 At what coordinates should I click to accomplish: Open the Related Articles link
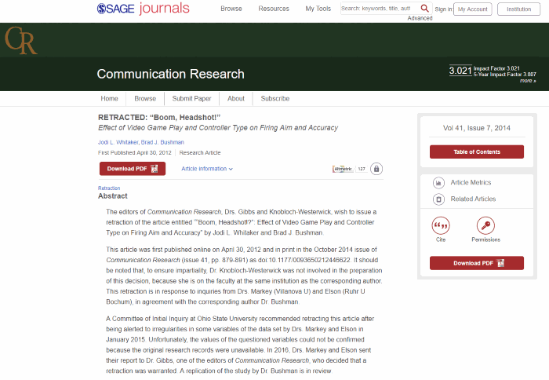pos(473,199)
